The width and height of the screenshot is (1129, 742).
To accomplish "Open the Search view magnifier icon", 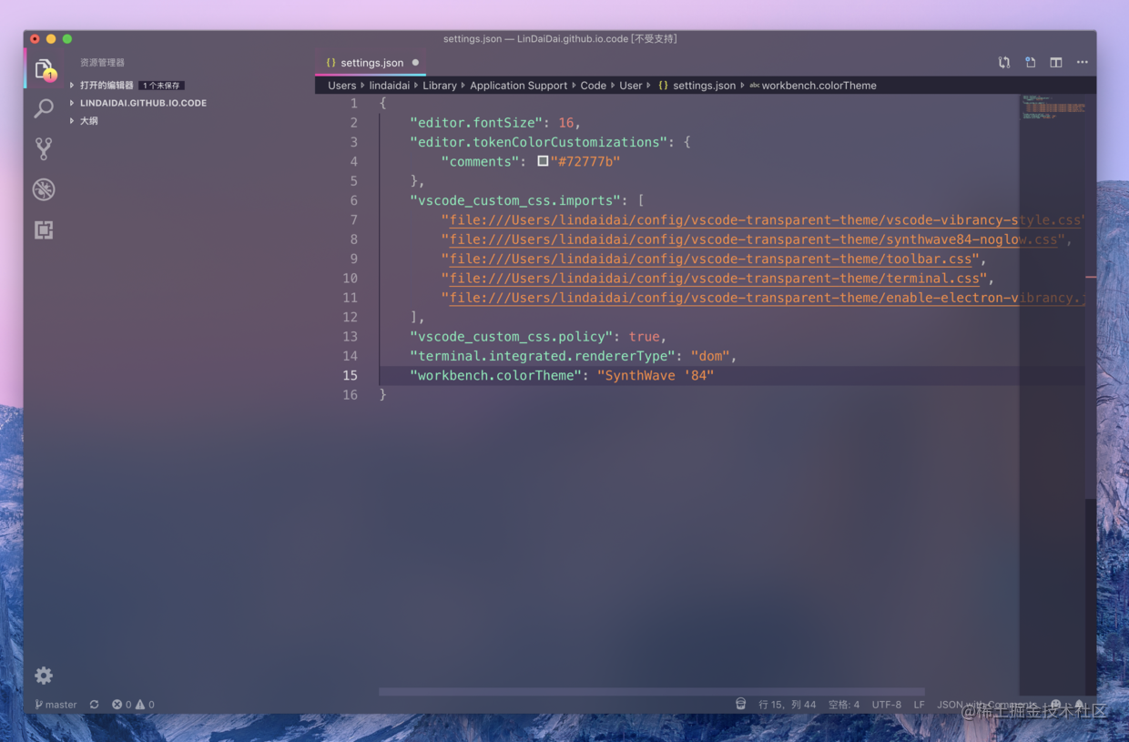I will coord(44,109).
